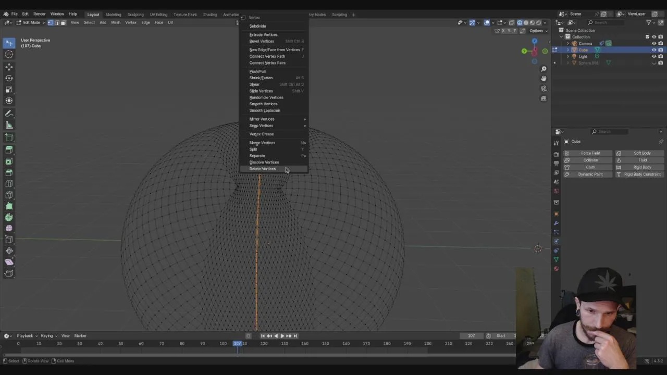Switch to the Modeling workspace tab
This screenshot has height=375, width=667.
pos(113,15)
